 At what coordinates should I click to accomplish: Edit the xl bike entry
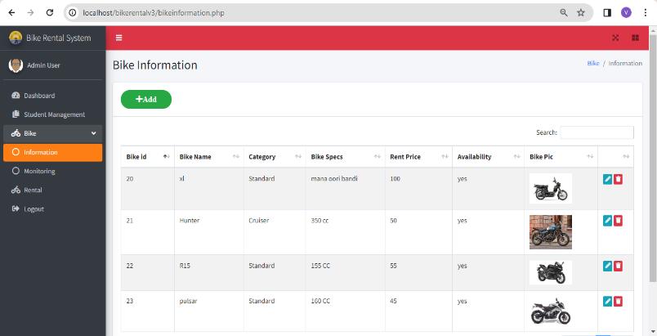(607, 179)
